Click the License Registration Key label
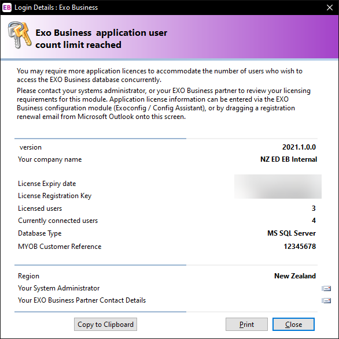 [54, 196]
